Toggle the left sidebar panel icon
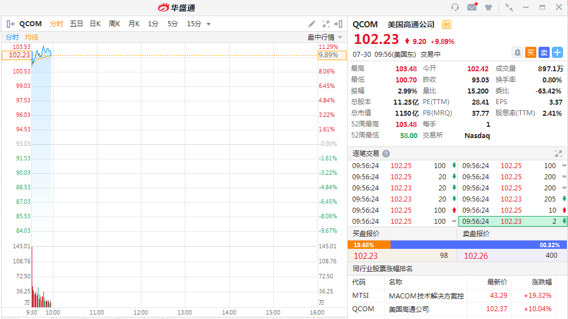Image resolution: width=568 pixels, height=319 pixels. pyautogui.click(x=11, y=24)
